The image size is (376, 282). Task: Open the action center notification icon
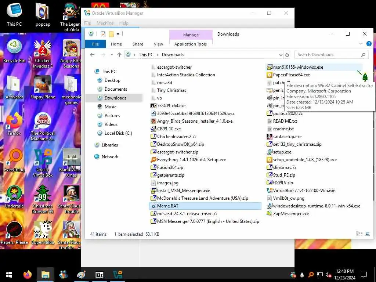364,275
